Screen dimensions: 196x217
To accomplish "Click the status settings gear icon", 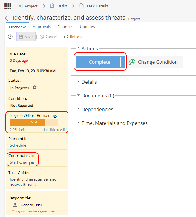I will point(35,88).
